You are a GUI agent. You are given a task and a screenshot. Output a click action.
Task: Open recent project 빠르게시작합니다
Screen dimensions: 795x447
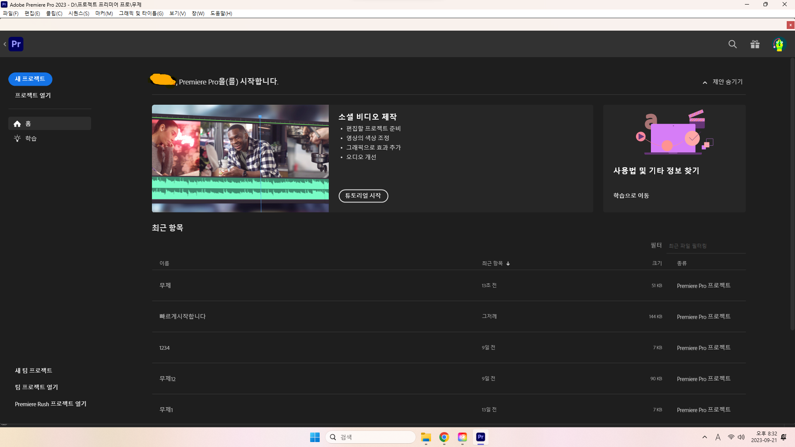[x=449, y=317]
